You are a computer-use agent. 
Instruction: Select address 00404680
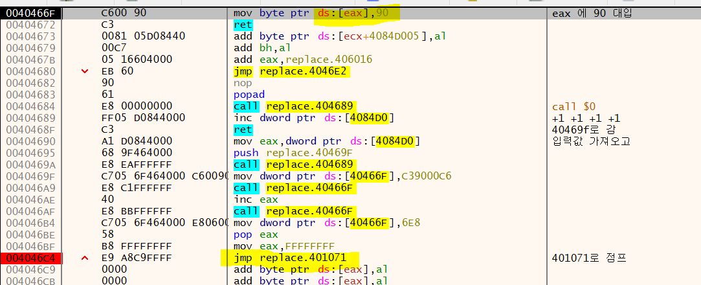[31, 71]
